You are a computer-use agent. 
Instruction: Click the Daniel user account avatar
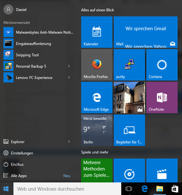coord(8,9)
